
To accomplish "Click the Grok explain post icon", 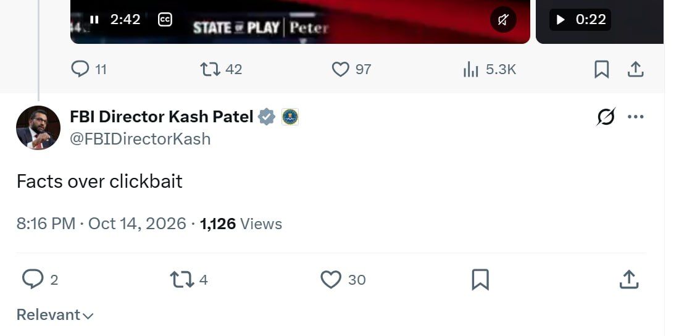I will 606,117.
